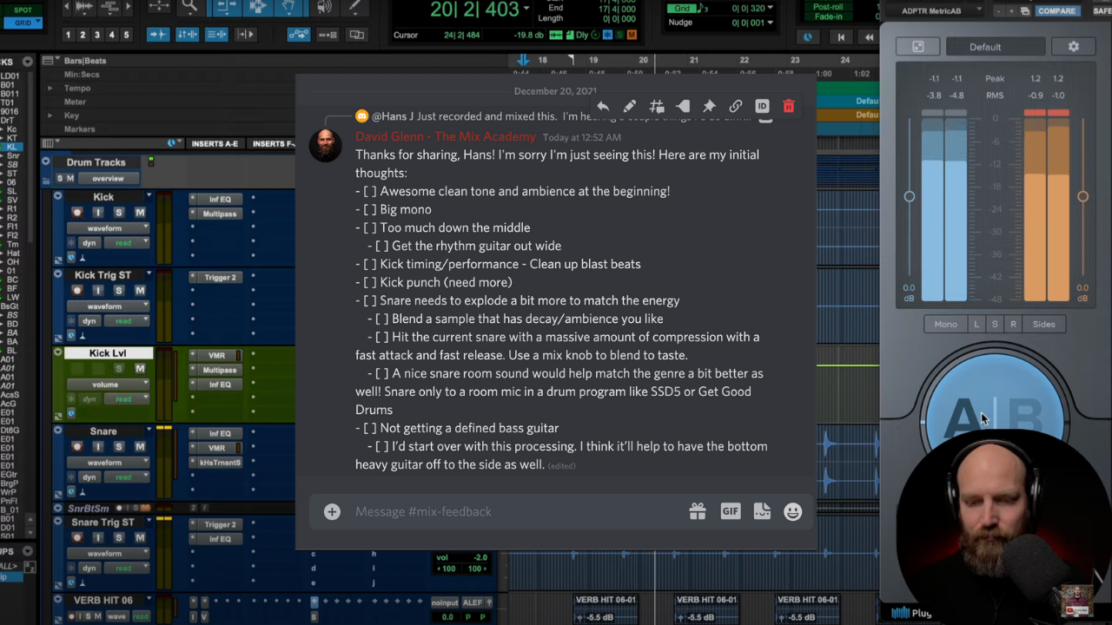Enable Spot edit mode
Viewport: 1112px width, 625px height.
pos(23,10)
